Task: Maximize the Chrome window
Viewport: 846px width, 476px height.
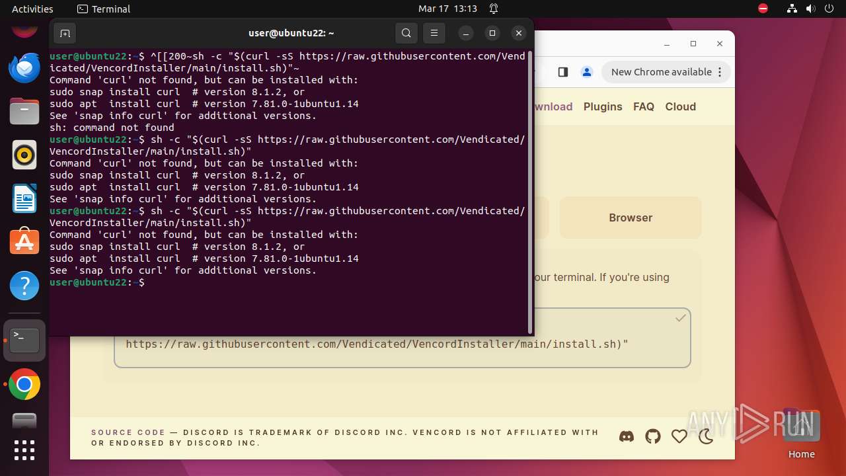Action: click(693, 44)
